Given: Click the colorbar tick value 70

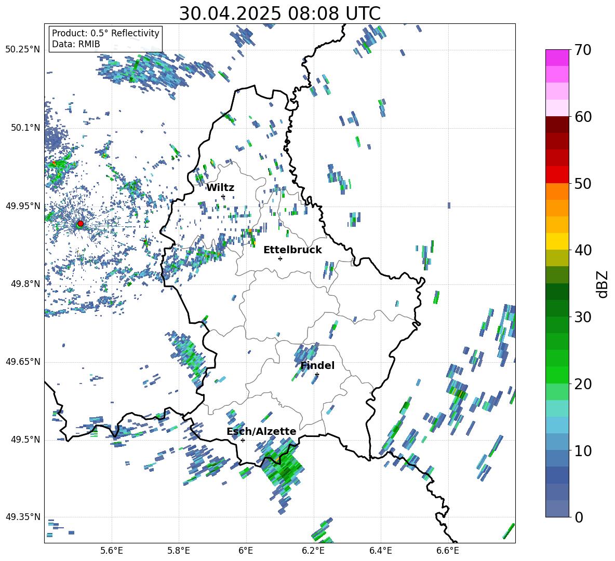Looking at the screenshot, I should coord(583,50).
